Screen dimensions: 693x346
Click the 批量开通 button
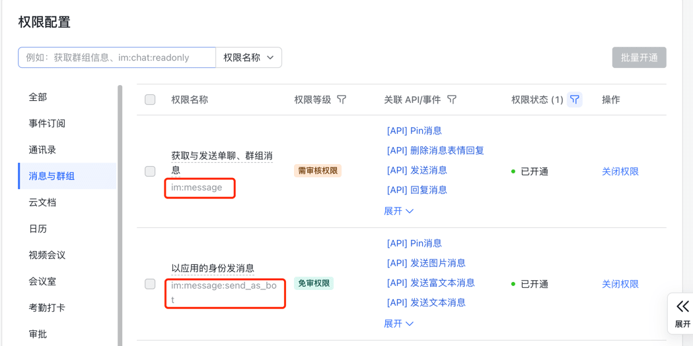639,57
